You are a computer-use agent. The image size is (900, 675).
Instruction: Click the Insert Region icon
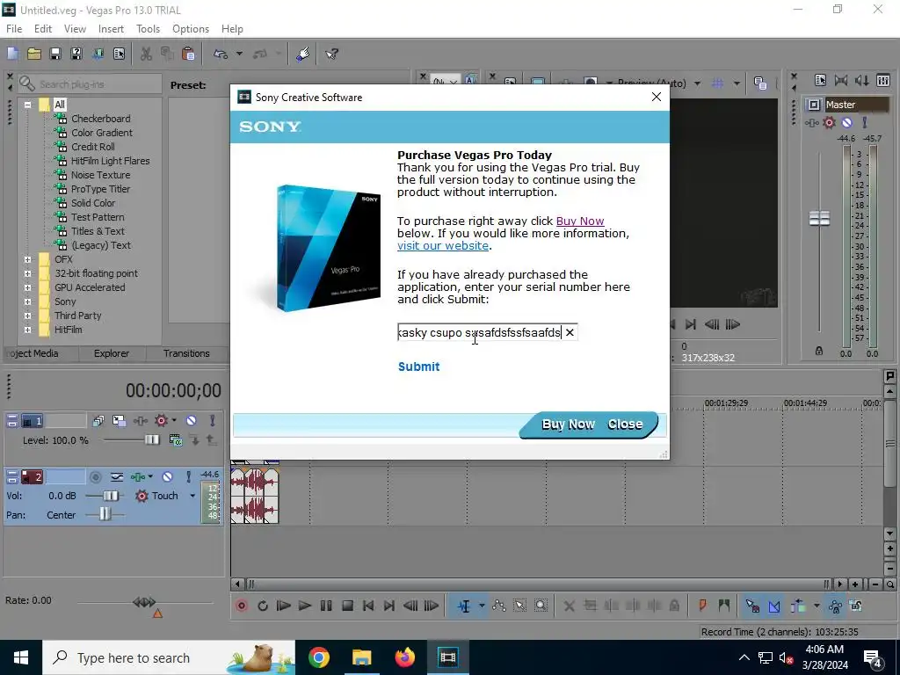724,606
